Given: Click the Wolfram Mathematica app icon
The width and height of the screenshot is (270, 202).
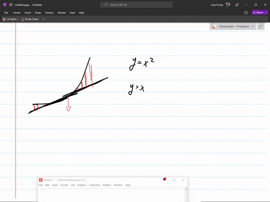Looking at the screenshot, I should (x=40, y=180).
